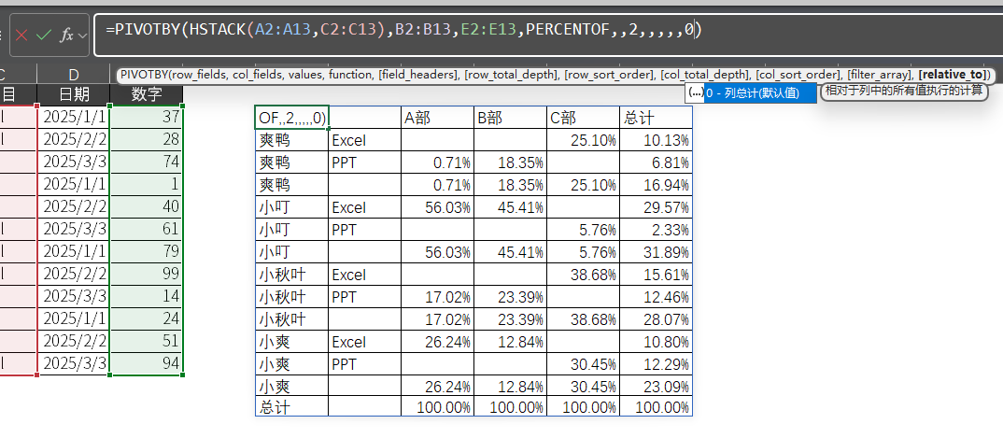Screen dimensions: 1003x438
Task: Select the 总计 pivot column header
Action: [657, 117]
